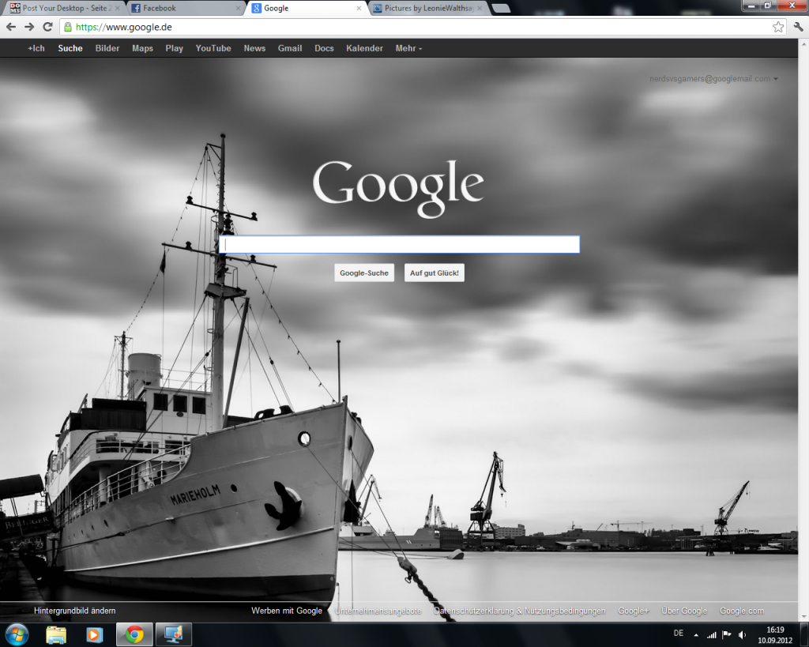
Task: Click the green padlock security icon
Action: pos(68,27)
